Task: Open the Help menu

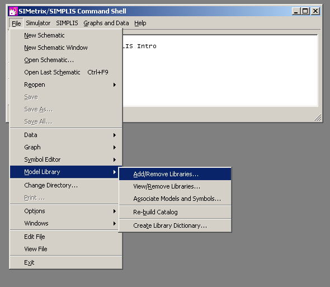Action: pyautogui.click(x=140, y=23)
